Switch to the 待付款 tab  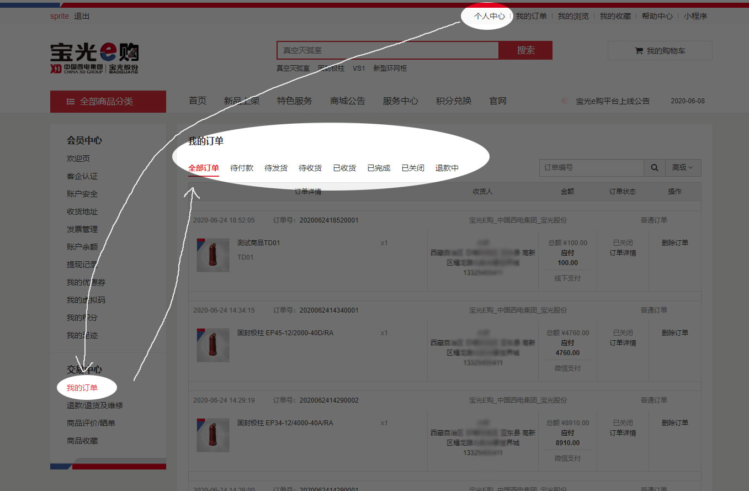[242, 168]
